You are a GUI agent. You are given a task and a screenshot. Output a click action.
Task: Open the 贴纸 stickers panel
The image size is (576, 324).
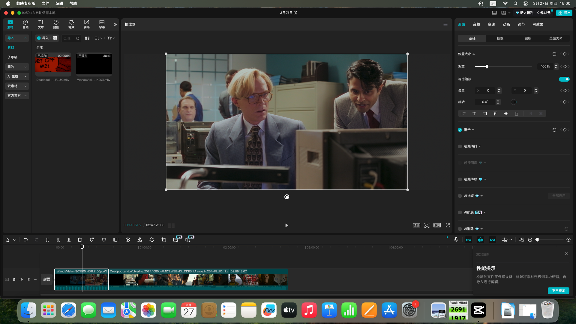tap(56, 24)
